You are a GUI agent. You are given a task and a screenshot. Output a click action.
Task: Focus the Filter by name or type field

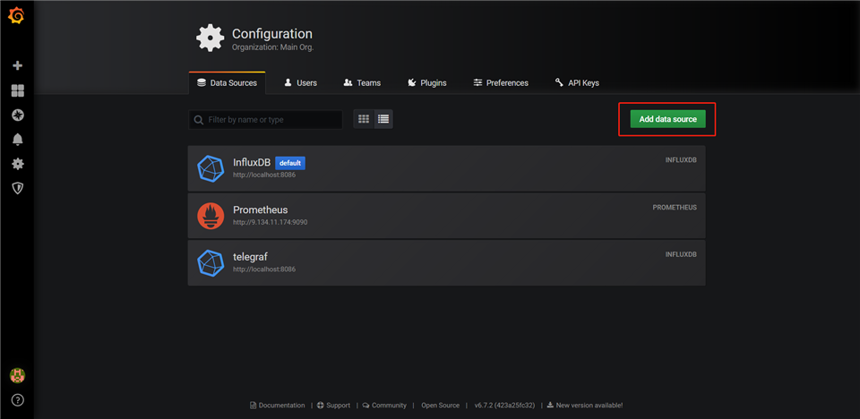point(265,120)
